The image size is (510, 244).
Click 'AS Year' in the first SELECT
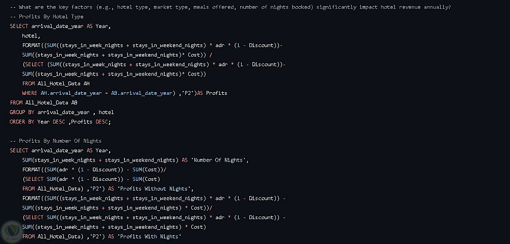click(98, 26)
